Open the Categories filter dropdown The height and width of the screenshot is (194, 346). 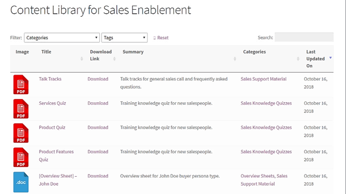click(62, 38)
